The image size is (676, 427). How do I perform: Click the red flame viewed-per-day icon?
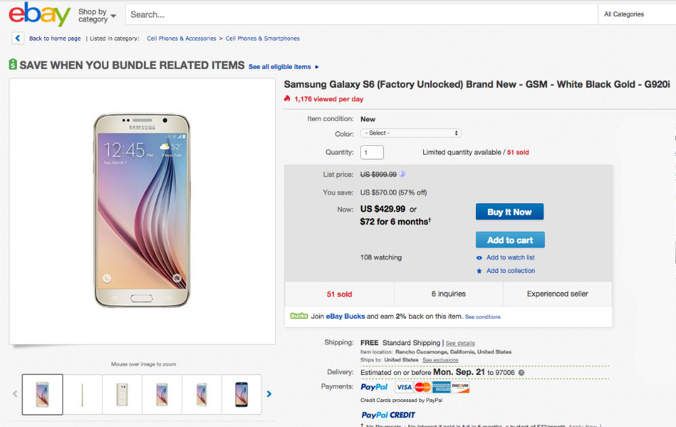coord(288,99)
